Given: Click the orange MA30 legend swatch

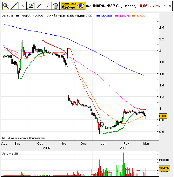Looking at the screenshot, I should pyautogui.click(x=134, y=16).
